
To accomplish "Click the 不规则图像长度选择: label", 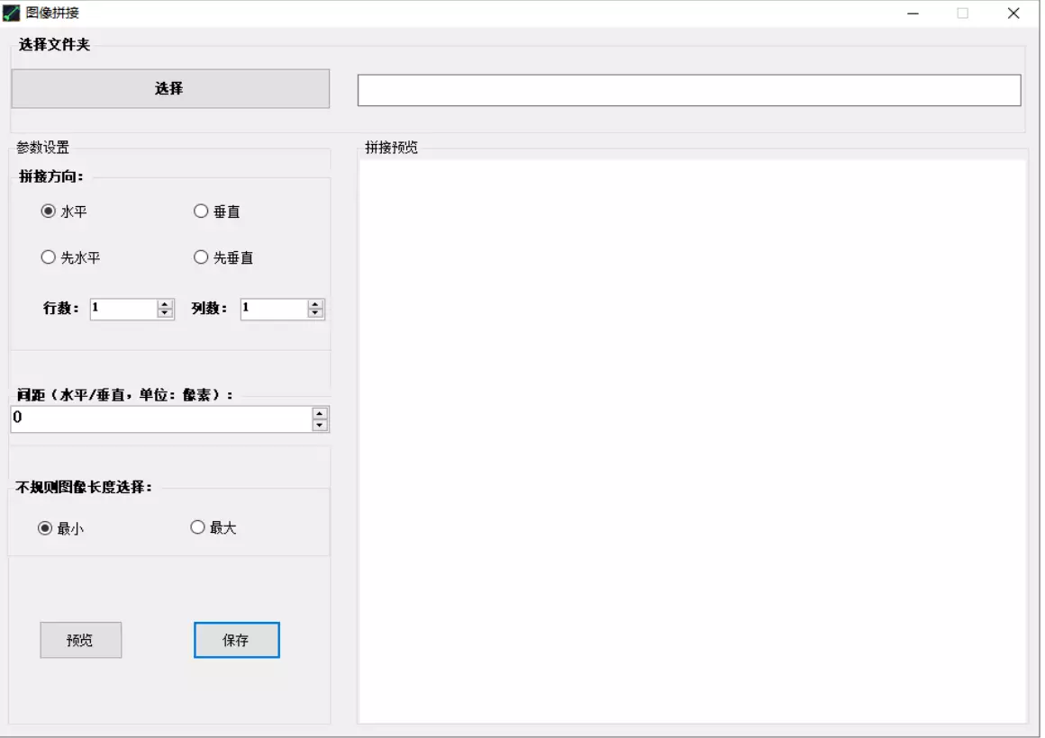I will [84, 488].
